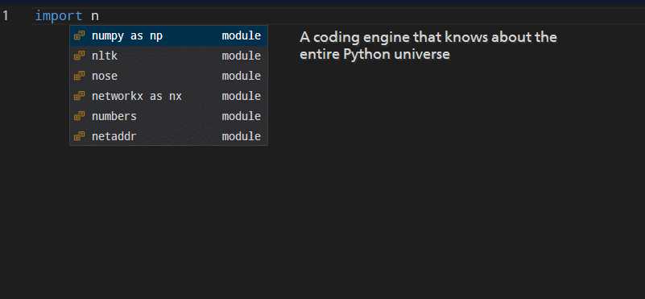Viewport: 645px width, 299px height.
Task: Click the module icon beside nltk
Action: coord(80,56)
